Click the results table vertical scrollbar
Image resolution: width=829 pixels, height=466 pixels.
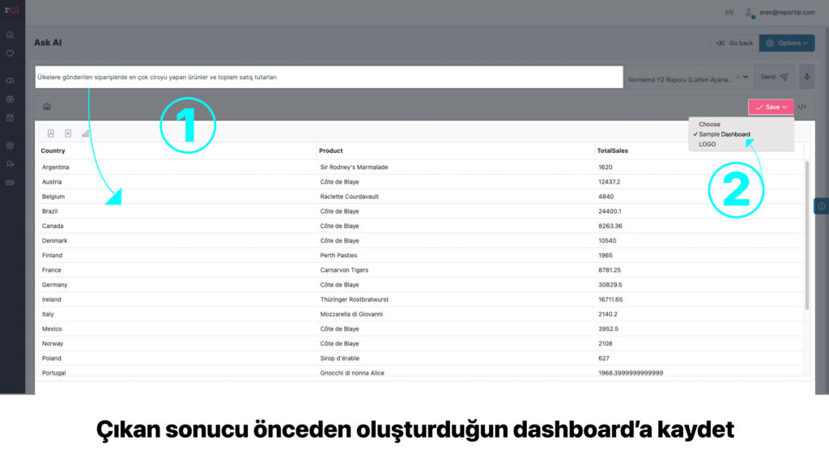point(806,235)
